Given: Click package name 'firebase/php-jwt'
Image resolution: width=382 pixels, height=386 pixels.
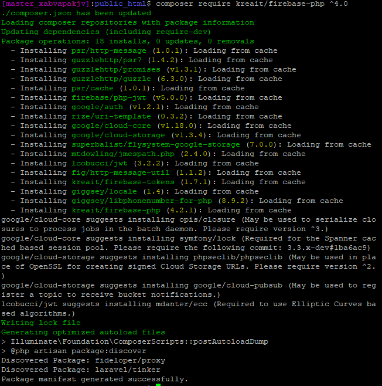Looking at the screenshot, I should (x=108, y=97).
